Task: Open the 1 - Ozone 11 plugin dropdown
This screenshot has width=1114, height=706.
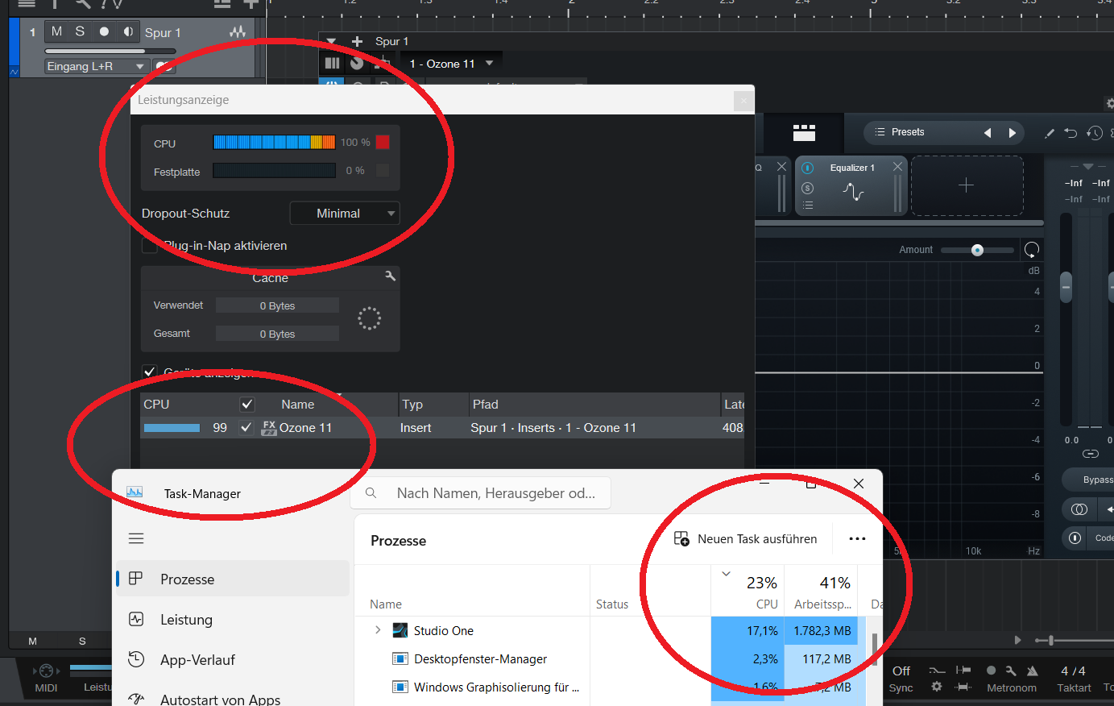Action: pyautogui.click(x=451, y=64)
